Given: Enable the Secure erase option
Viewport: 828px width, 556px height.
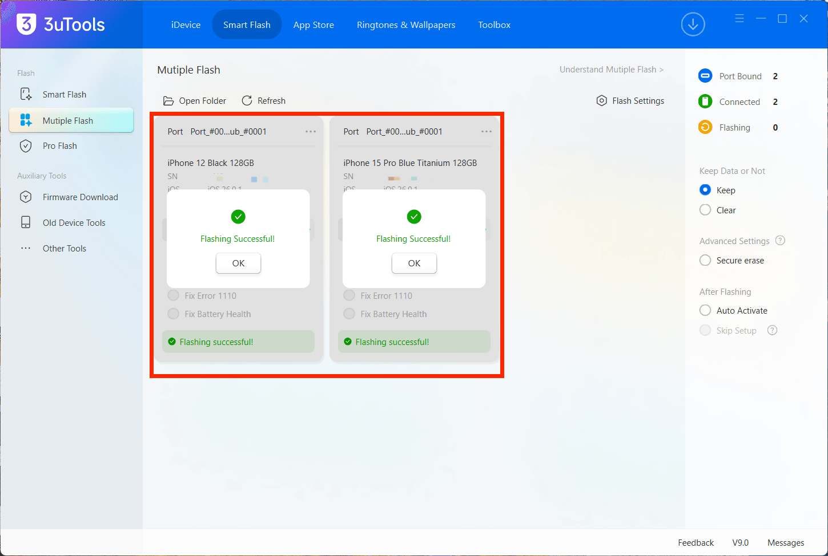Looking at the screenshot, I should coord(705,260).
